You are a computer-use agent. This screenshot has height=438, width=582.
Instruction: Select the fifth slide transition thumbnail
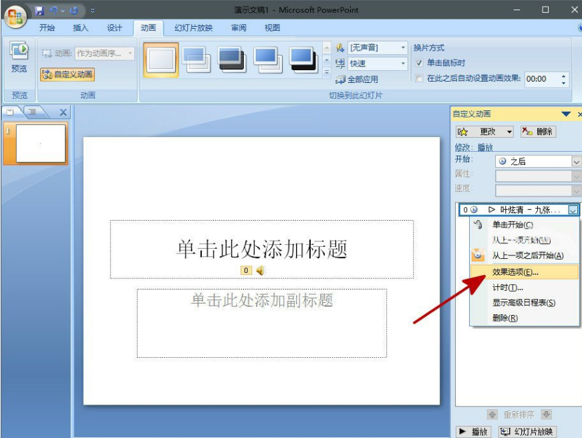coord(303,60)
